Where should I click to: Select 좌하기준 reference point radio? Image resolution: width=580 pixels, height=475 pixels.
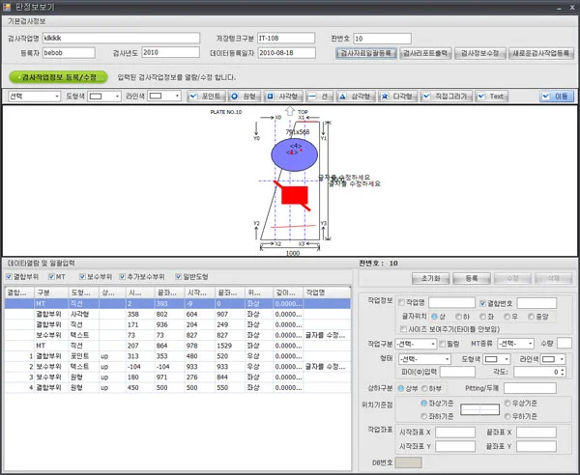[424, 416]
